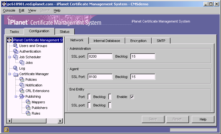The image size is (221, 134).
Task: Switch to the Status tab
Action: click(x=65, y=32)
